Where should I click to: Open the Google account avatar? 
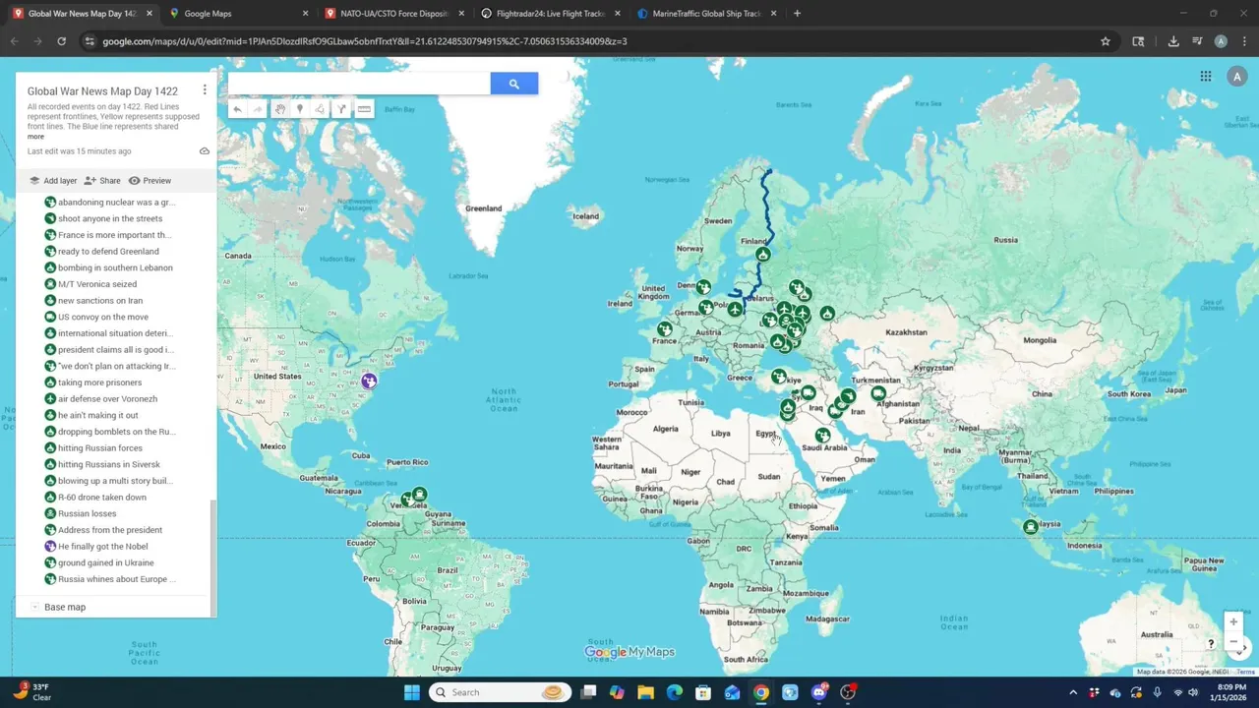coord(1236,77)
